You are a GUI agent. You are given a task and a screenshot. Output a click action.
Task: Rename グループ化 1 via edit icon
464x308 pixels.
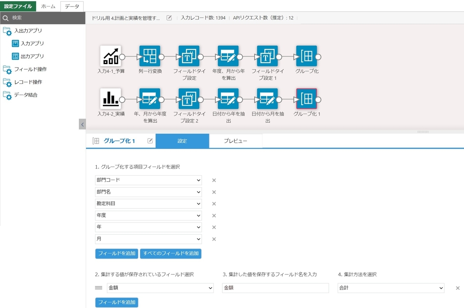[x=150, y=141]
